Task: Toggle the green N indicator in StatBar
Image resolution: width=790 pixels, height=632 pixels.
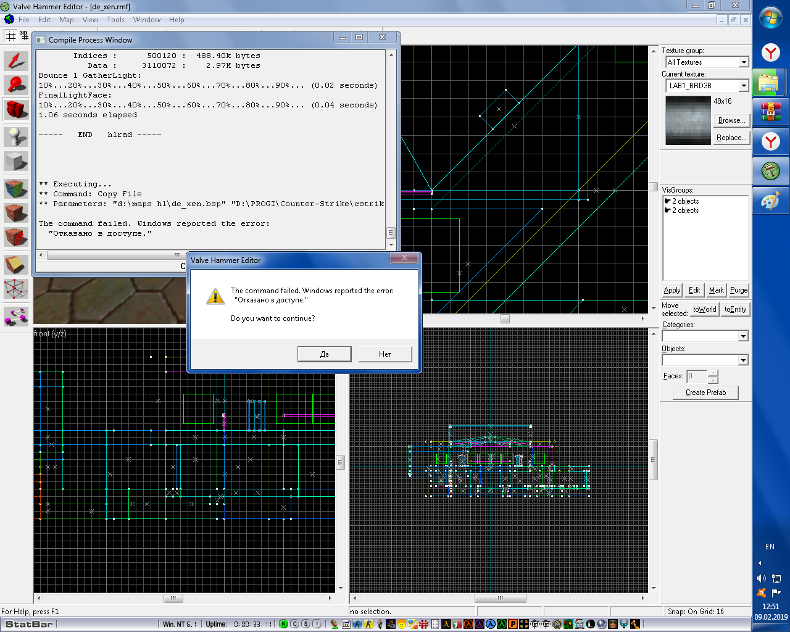Action: coord(283,624)
